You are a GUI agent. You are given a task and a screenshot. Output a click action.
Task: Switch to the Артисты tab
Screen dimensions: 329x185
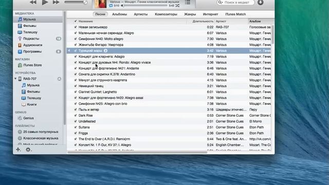tap(141, 14)
